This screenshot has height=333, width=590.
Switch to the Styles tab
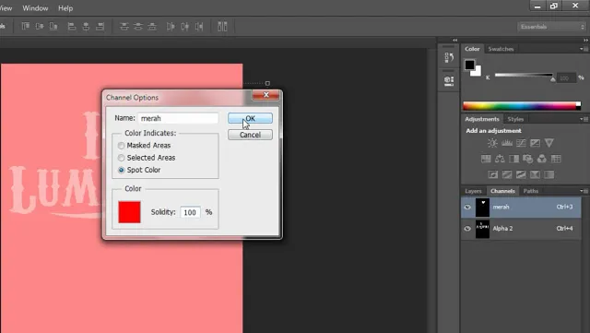[x=515, y=119]
